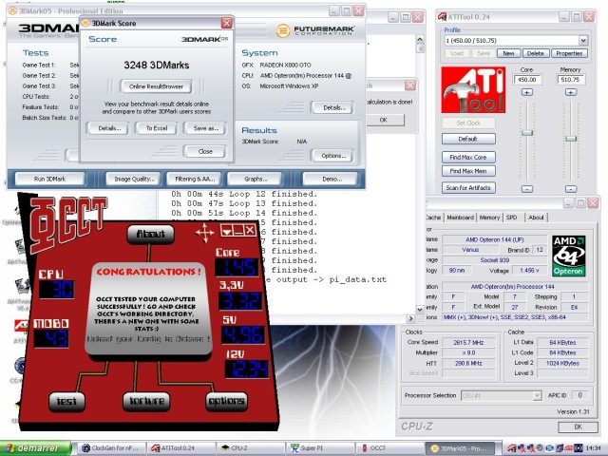The height and width of the screenshot is (456, 608).
Task: Click the ATITool Core clock slider handle
Action: pos(526,133)
